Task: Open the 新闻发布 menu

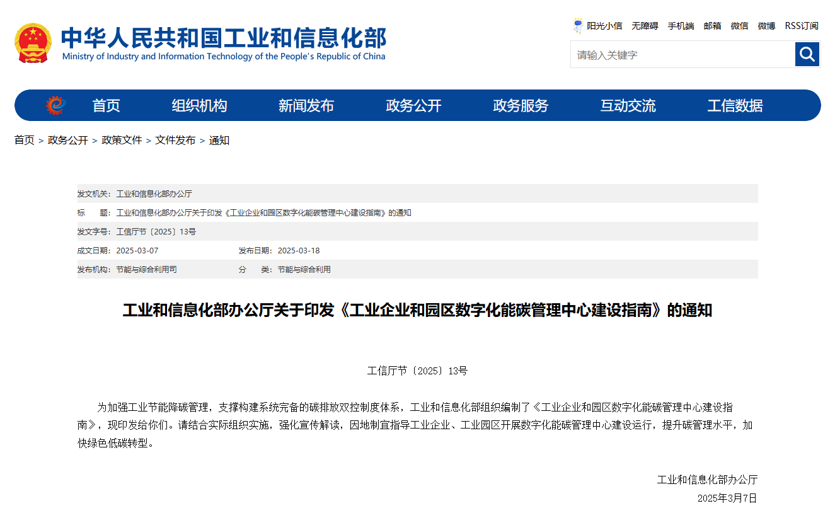Action: coord(306,105)
